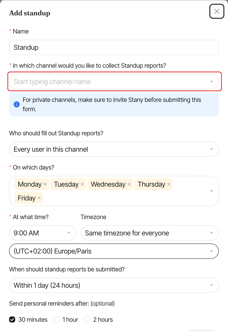Click the Add standup dialog title
The width and height of the screenshot is (228, 331).
coord(30,13)
